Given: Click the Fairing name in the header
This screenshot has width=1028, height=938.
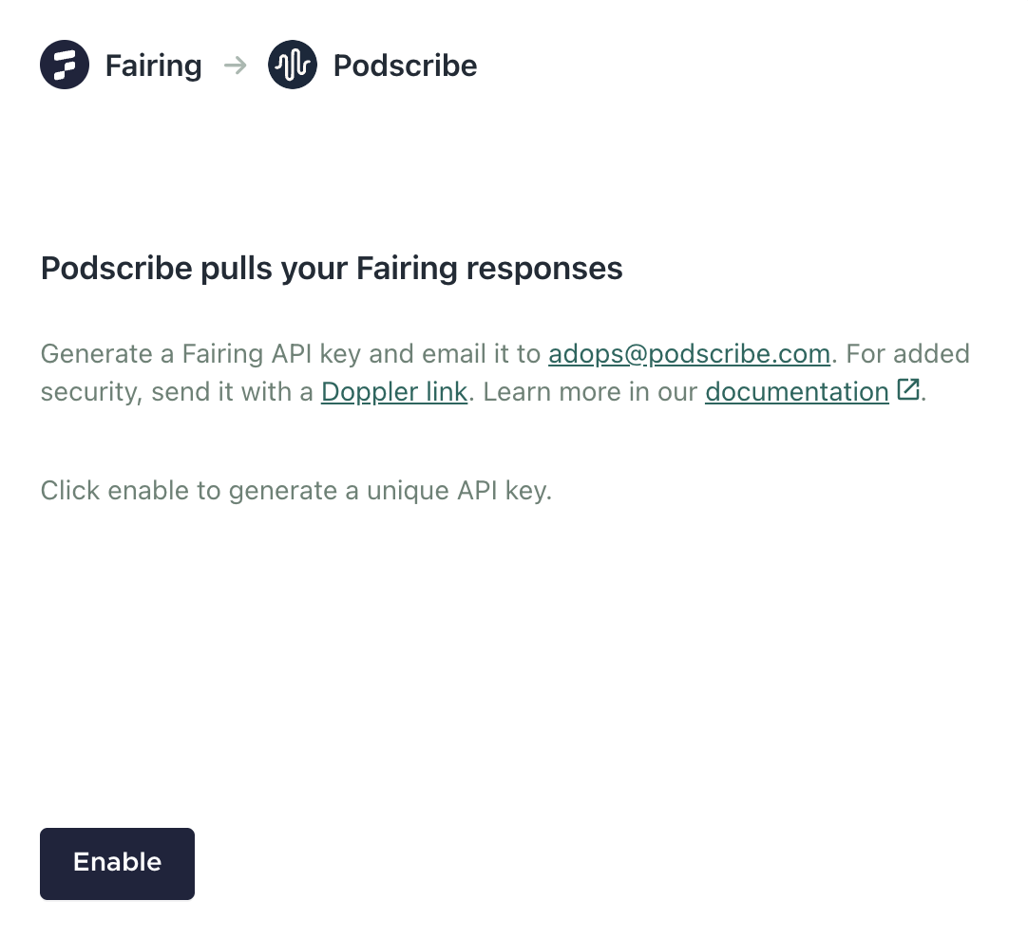Looking at the screenshot, I should click(153, 66).
